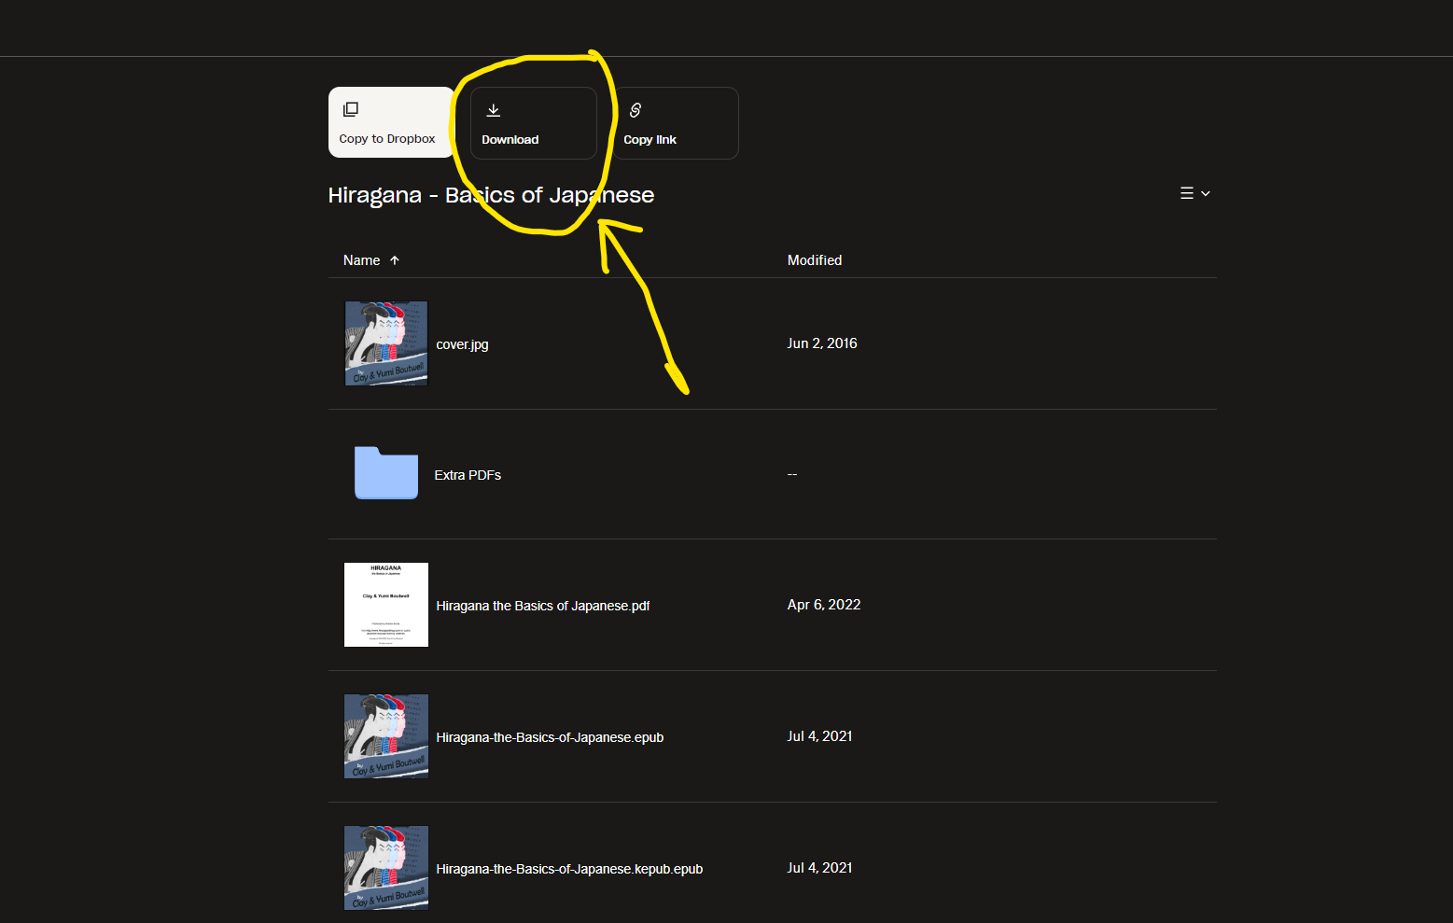Sort files by Name column
1453x923 pixels.
(x=361, y=260)
